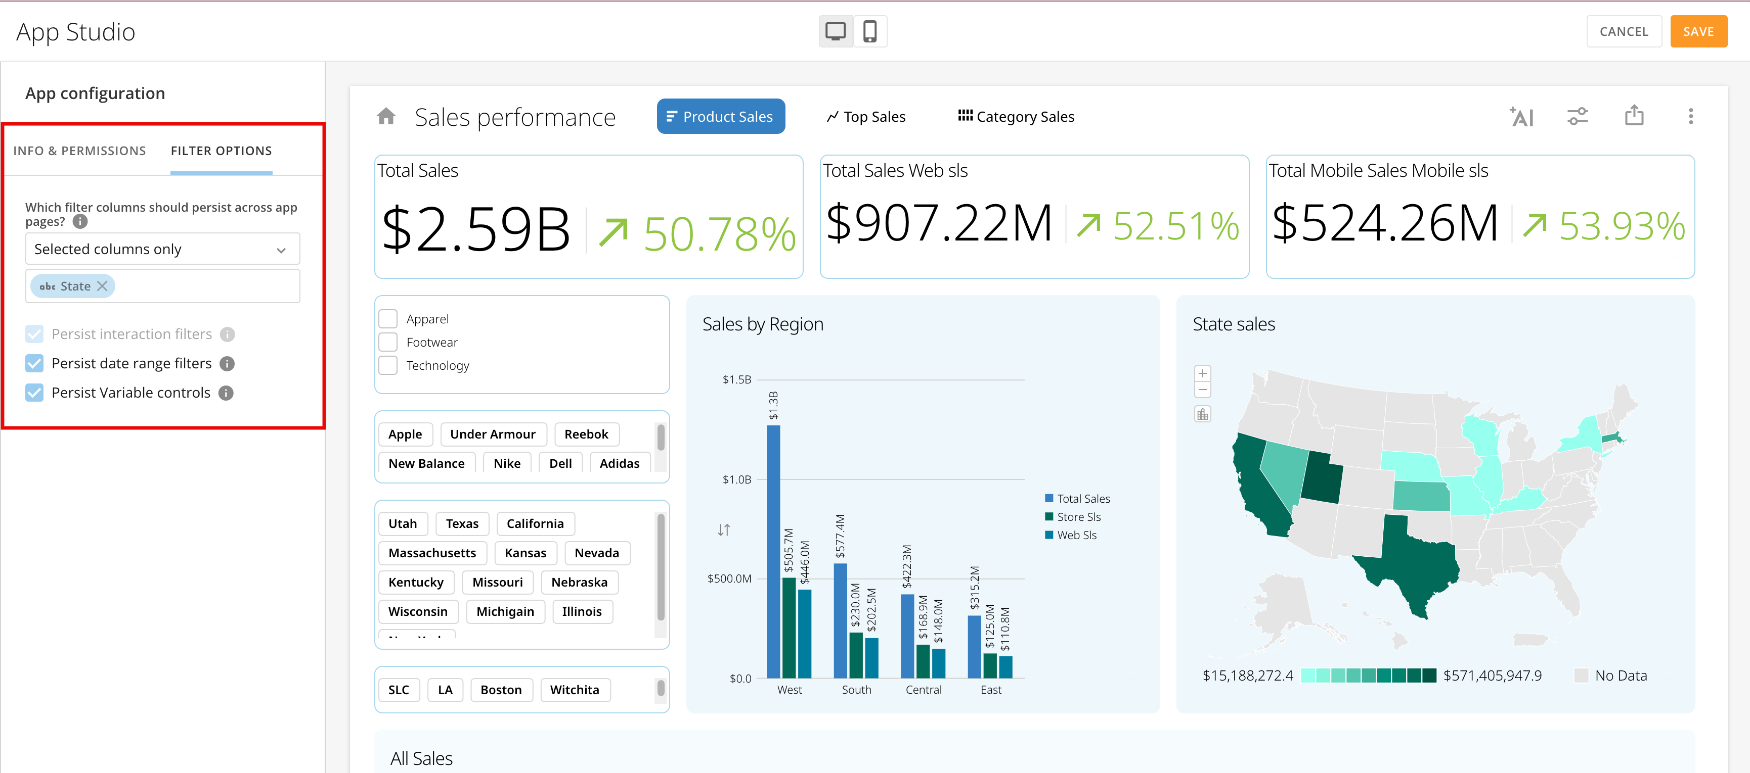The height and width of the screenshot is (773, 1750).
Task: Select Missouri state filter
Action: click(x=497, y=583)
